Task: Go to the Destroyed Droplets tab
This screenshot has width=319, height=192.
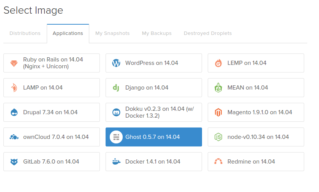Action: point(208,33)
